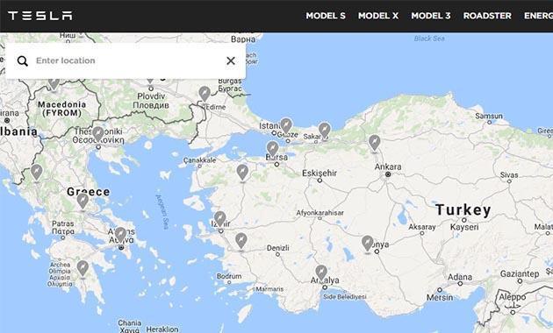Select the charger pin near Edirne
Image resolution: width=553 pixels, height=333 pixels.
[205, 94]
